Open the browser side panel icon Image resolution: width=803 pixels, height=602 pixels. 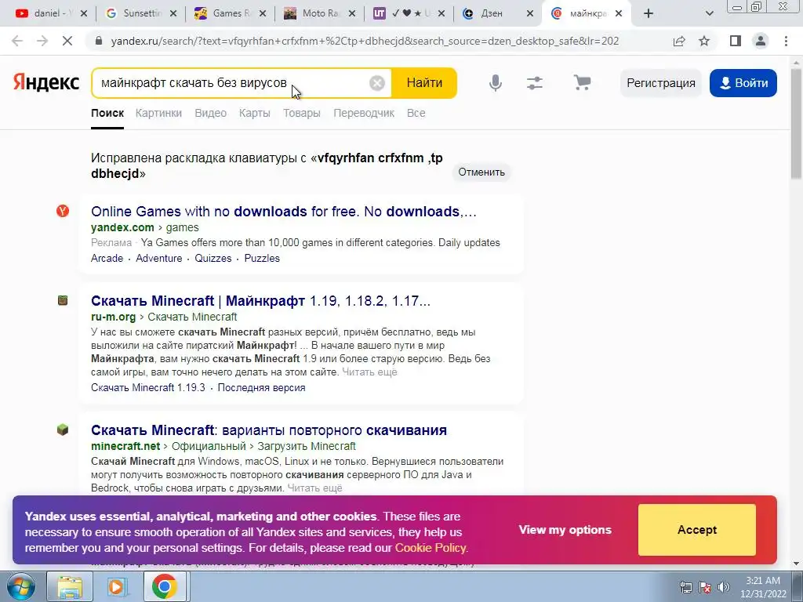[x=736, y=41]
